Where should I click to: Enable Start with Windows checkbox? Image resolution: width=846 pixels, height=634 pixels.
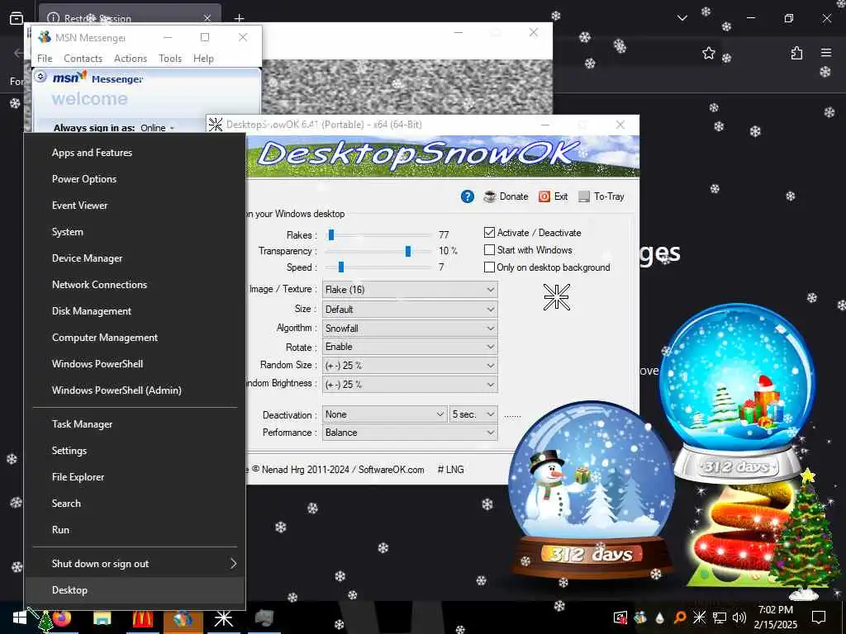[489, 250]
